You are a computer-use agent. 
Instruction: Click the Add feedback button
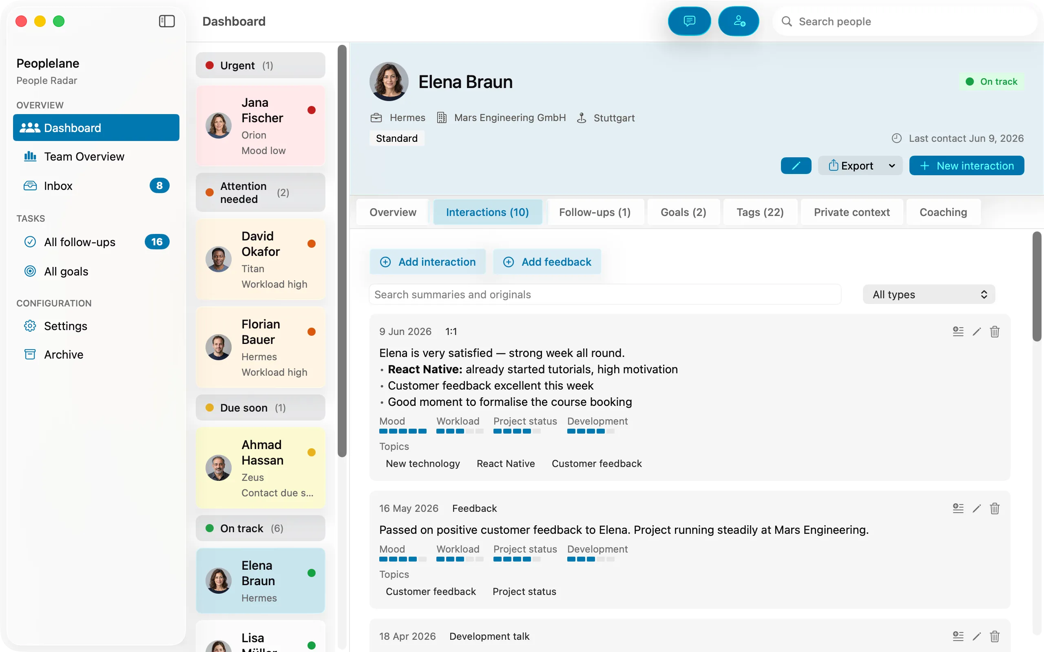[x=547, y=262]
